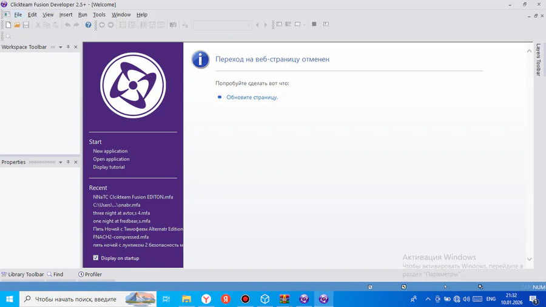Image resolution: width=546 pixels, height=307 pixels.
Task: Click the magnifier search icon below the toolbar
Action: tap(8, 36)
